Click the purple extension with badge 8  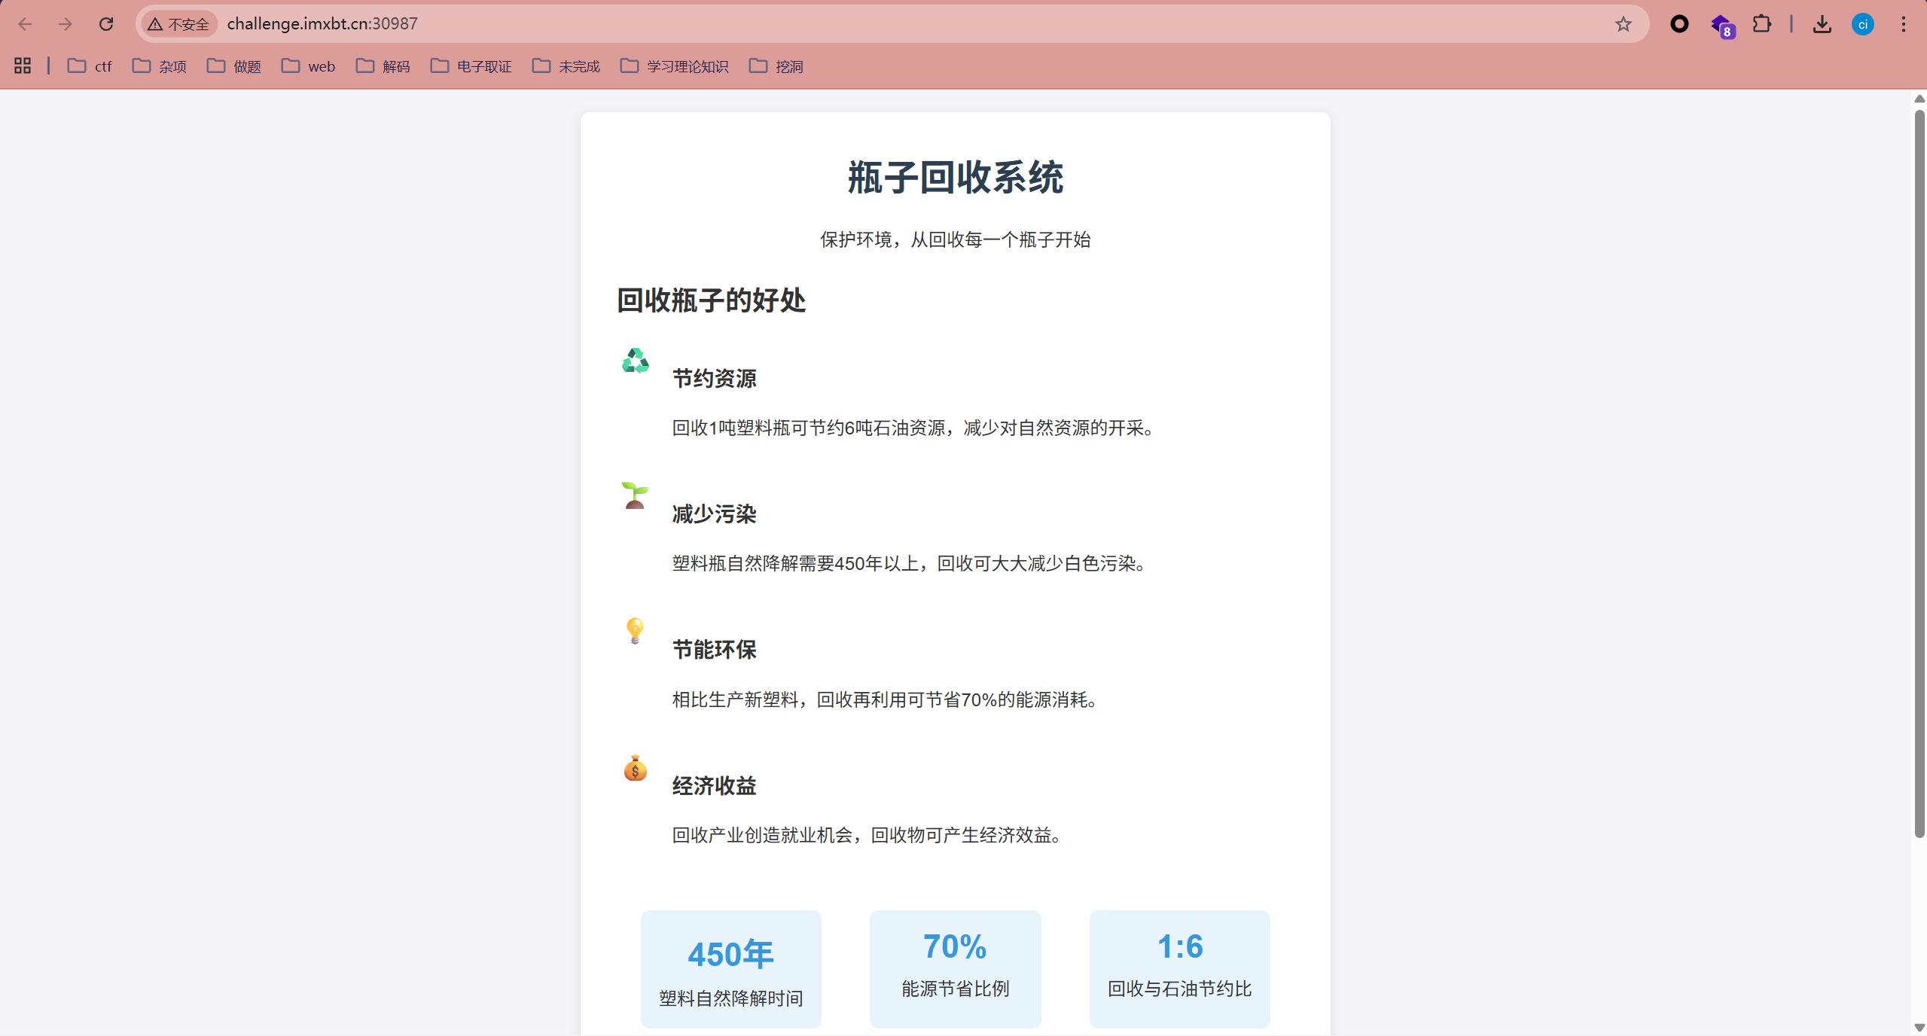[x=1721, y=26]
